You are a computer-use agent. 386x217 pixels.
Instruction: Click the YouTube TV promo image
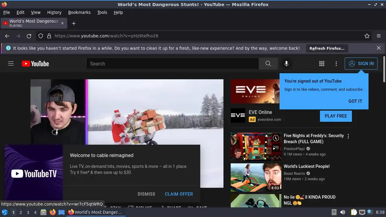[x=34, y=174]
